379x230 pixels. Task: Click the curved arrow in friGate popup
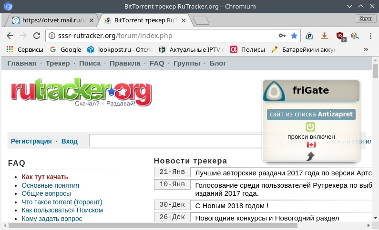click(310, 156)
